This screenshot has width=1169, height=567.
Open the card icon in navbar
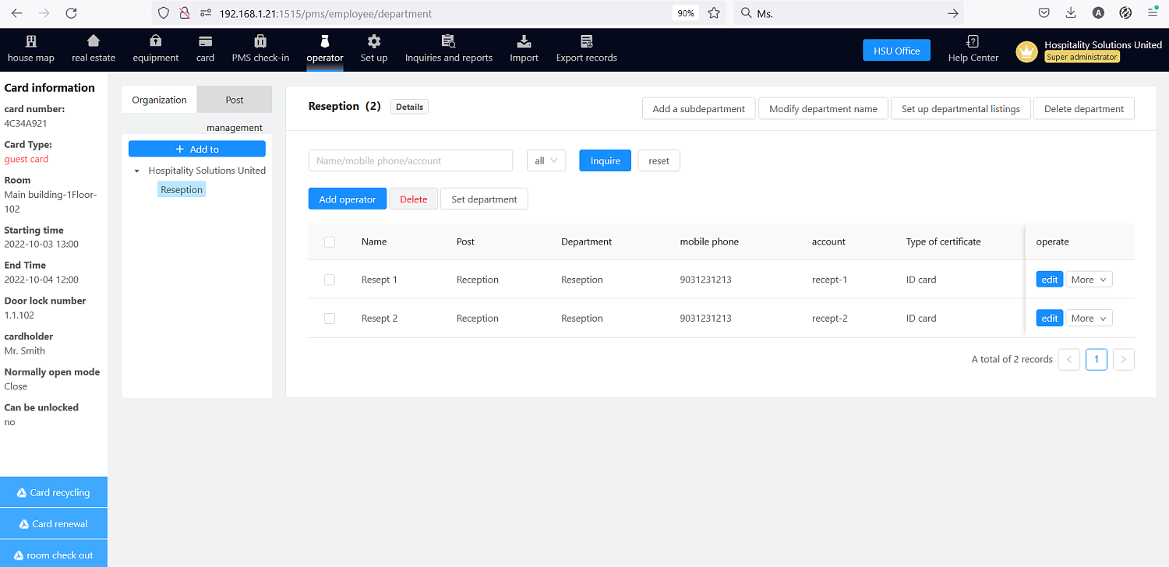205,41
